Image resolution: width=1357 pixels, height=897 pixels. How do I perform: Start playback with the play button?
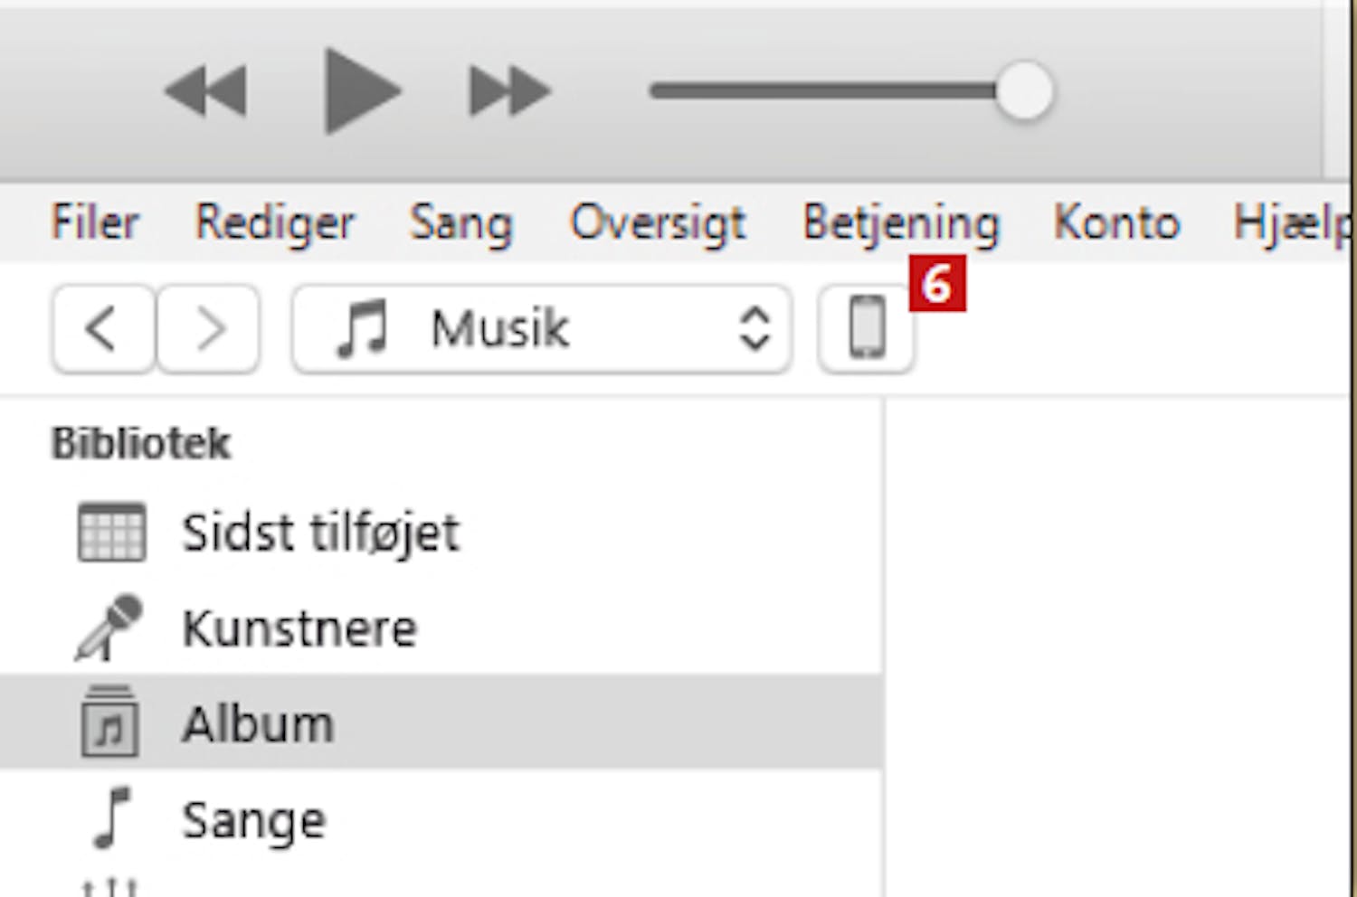(x=362, y=91)
